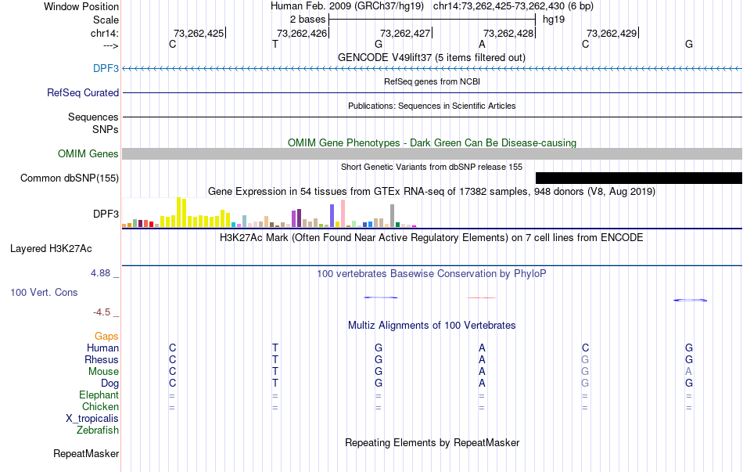The height and width of the screenshot is (472, 743).
Task: Click the chr14: ruler label
Action: [105, 33]
